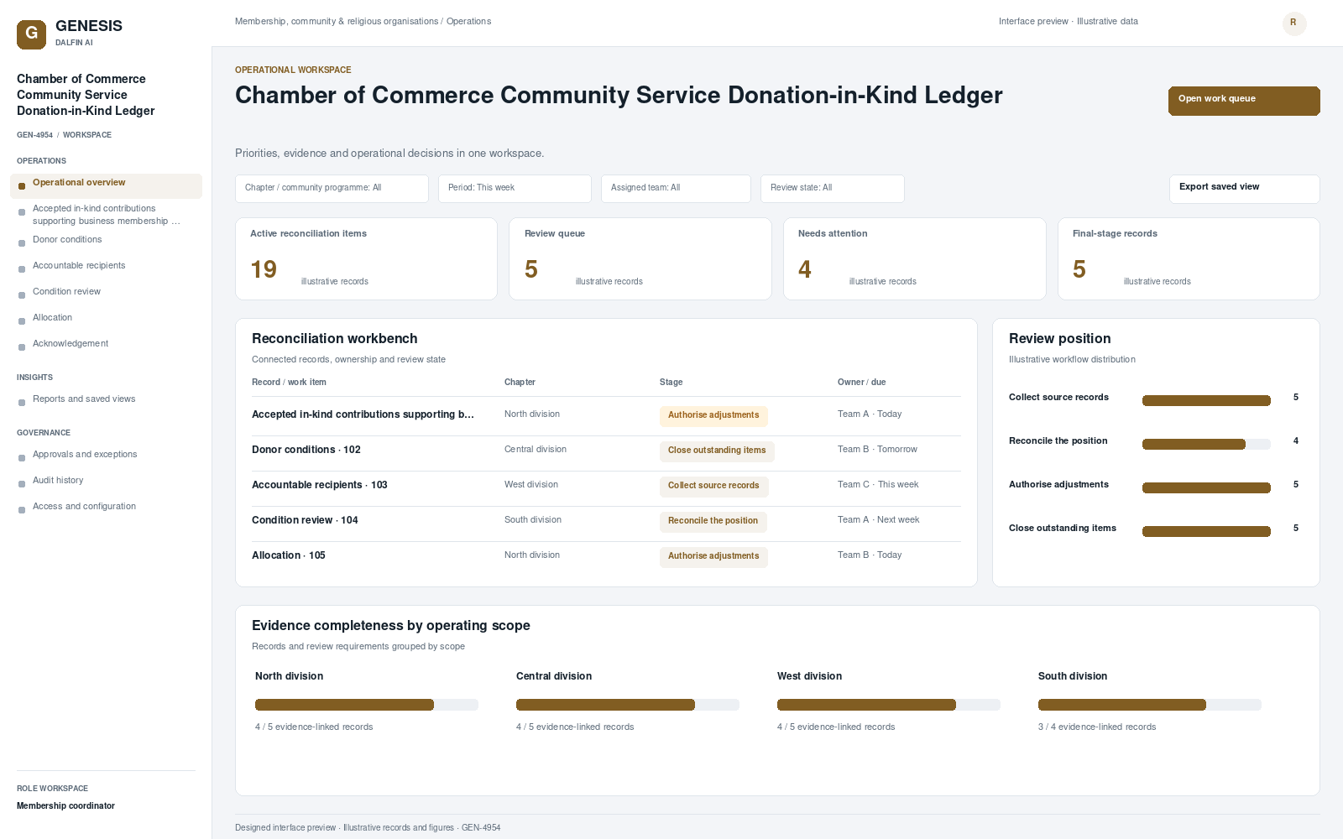Open the Period: This week filter
Screen dimensions: 1343x839
coord(515,189)
